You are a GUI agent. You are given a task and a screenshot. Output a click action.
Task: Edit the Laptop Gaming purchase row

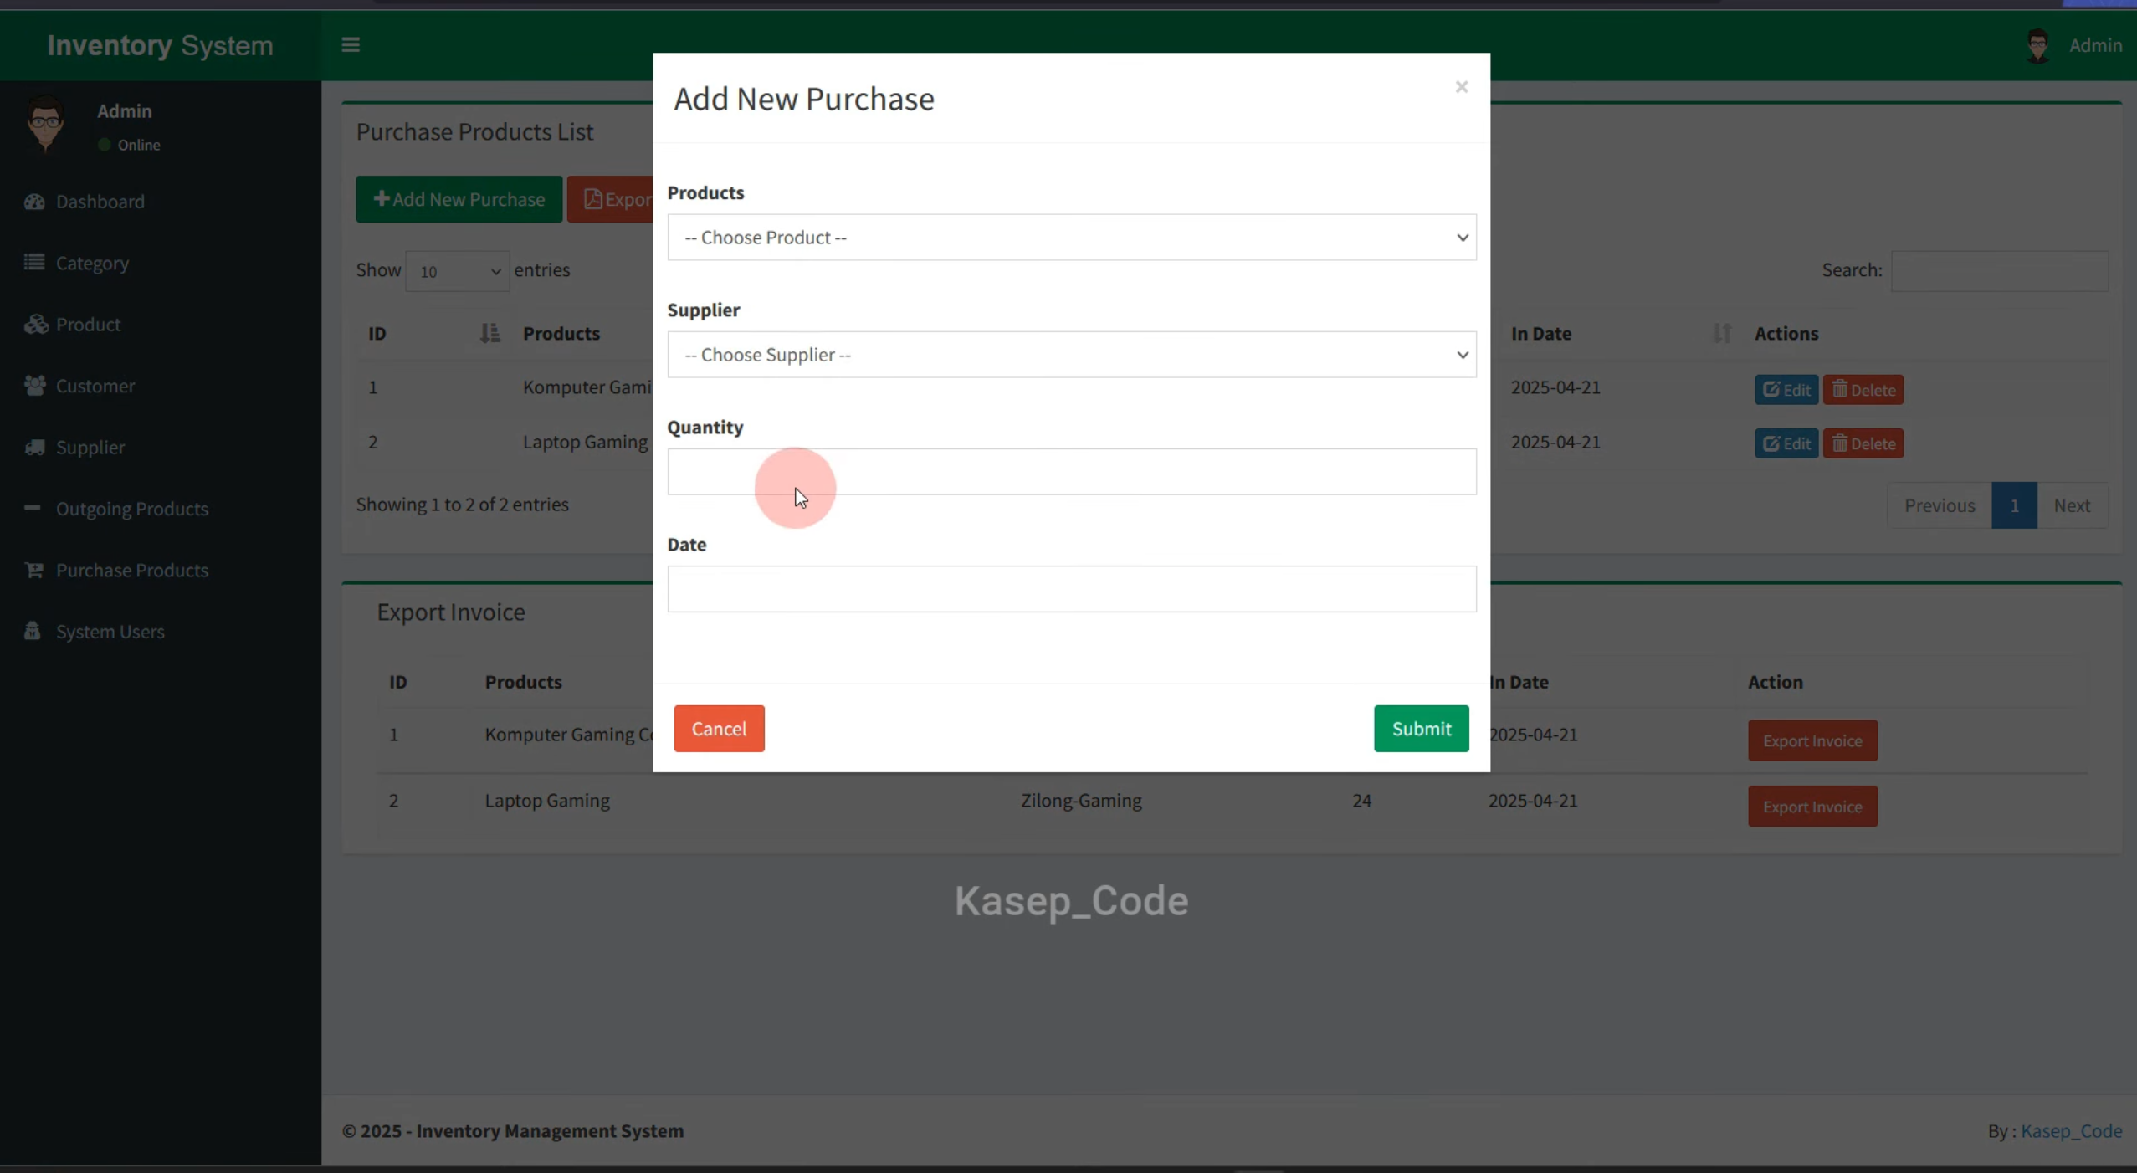click(1786, 443)
